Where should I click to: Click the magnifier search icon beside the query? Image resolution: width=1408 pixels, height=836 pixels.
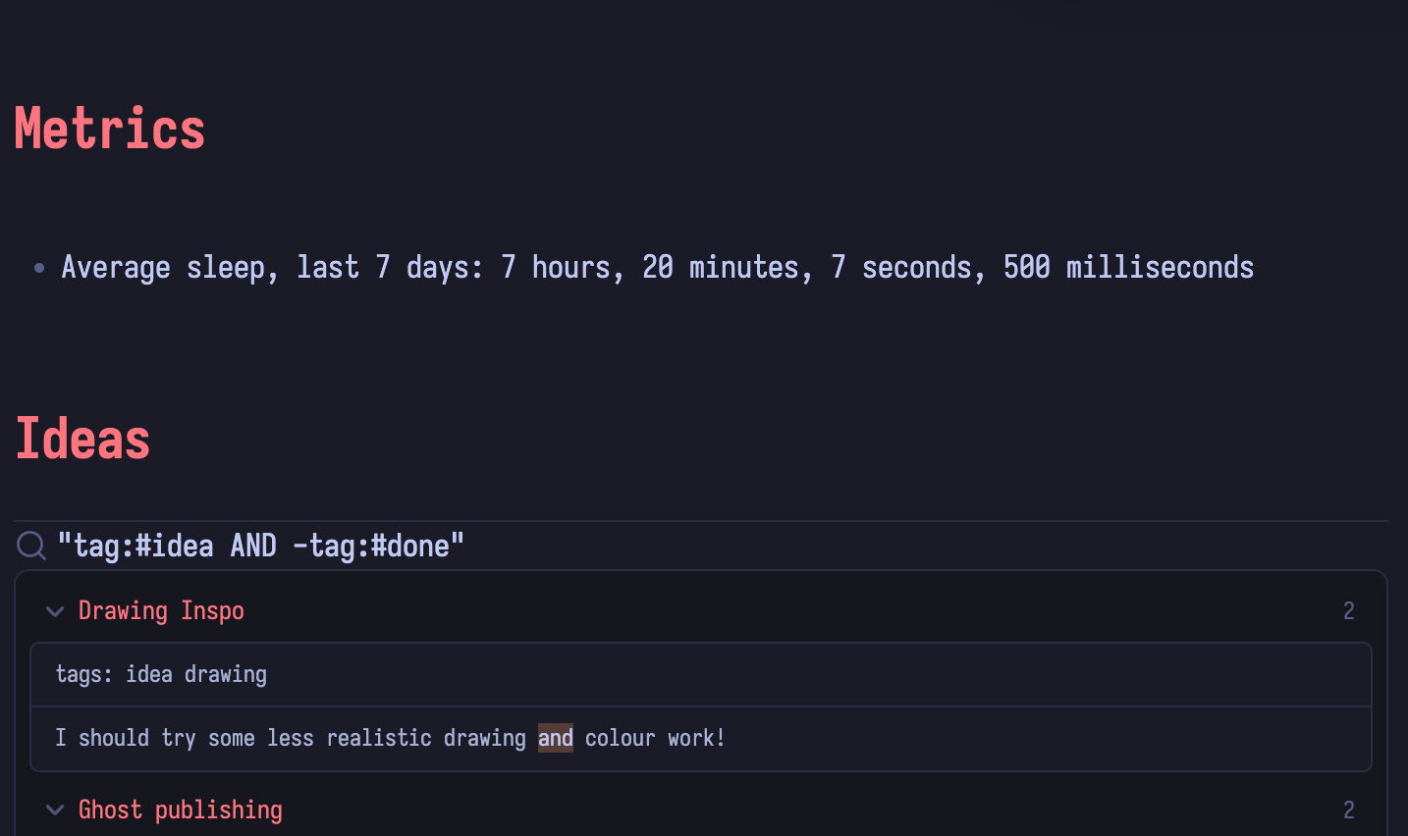point(31,546)
